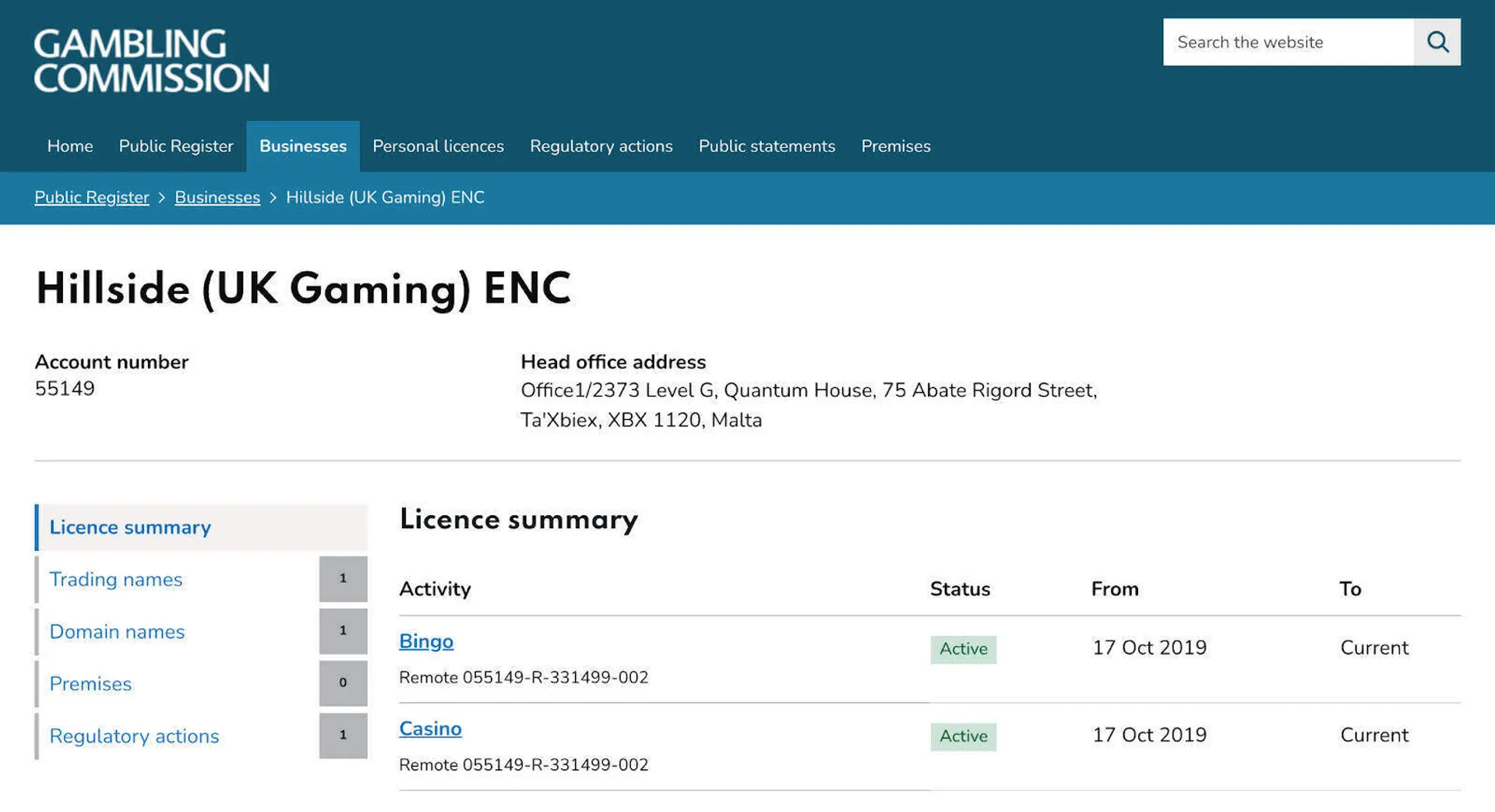Open Premises section in sidebar
This screenshot has width=1495, height=812.
coord(90,684)
